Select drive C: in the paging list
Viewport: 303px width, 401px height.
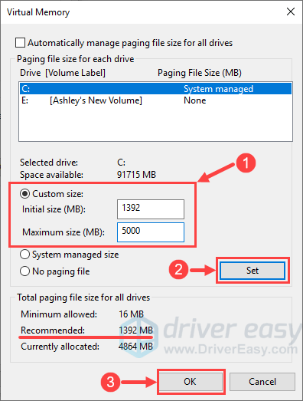click(x=155, y=88)
